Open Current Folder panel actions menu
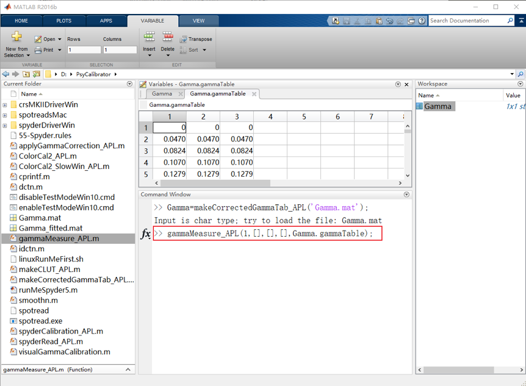Image resolution: width=526 pixels, height=386 pixels. pos(130,84)
